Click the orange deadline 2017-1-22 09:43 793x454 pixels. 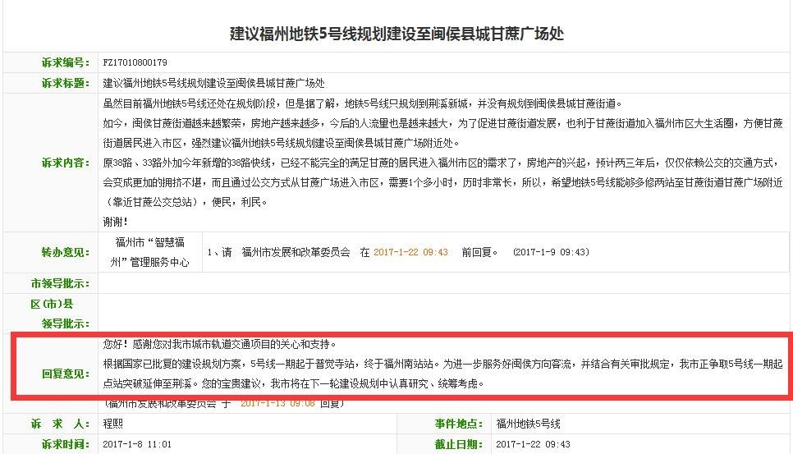point(410,252)
